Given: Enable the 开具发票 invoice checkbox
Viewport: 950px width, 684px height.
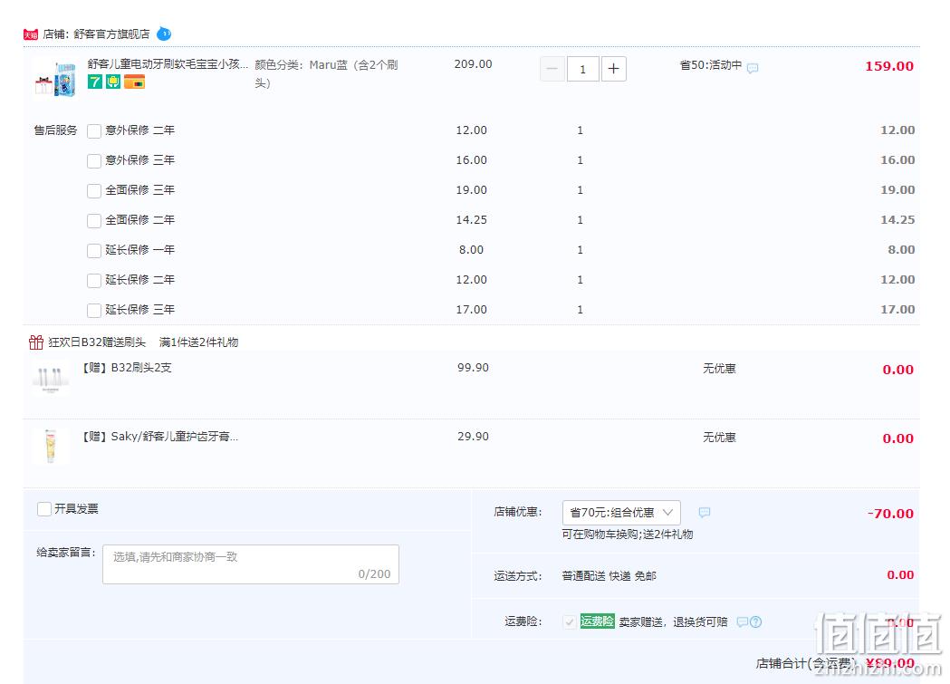Looking at the screenshot, I should [44, 509].
